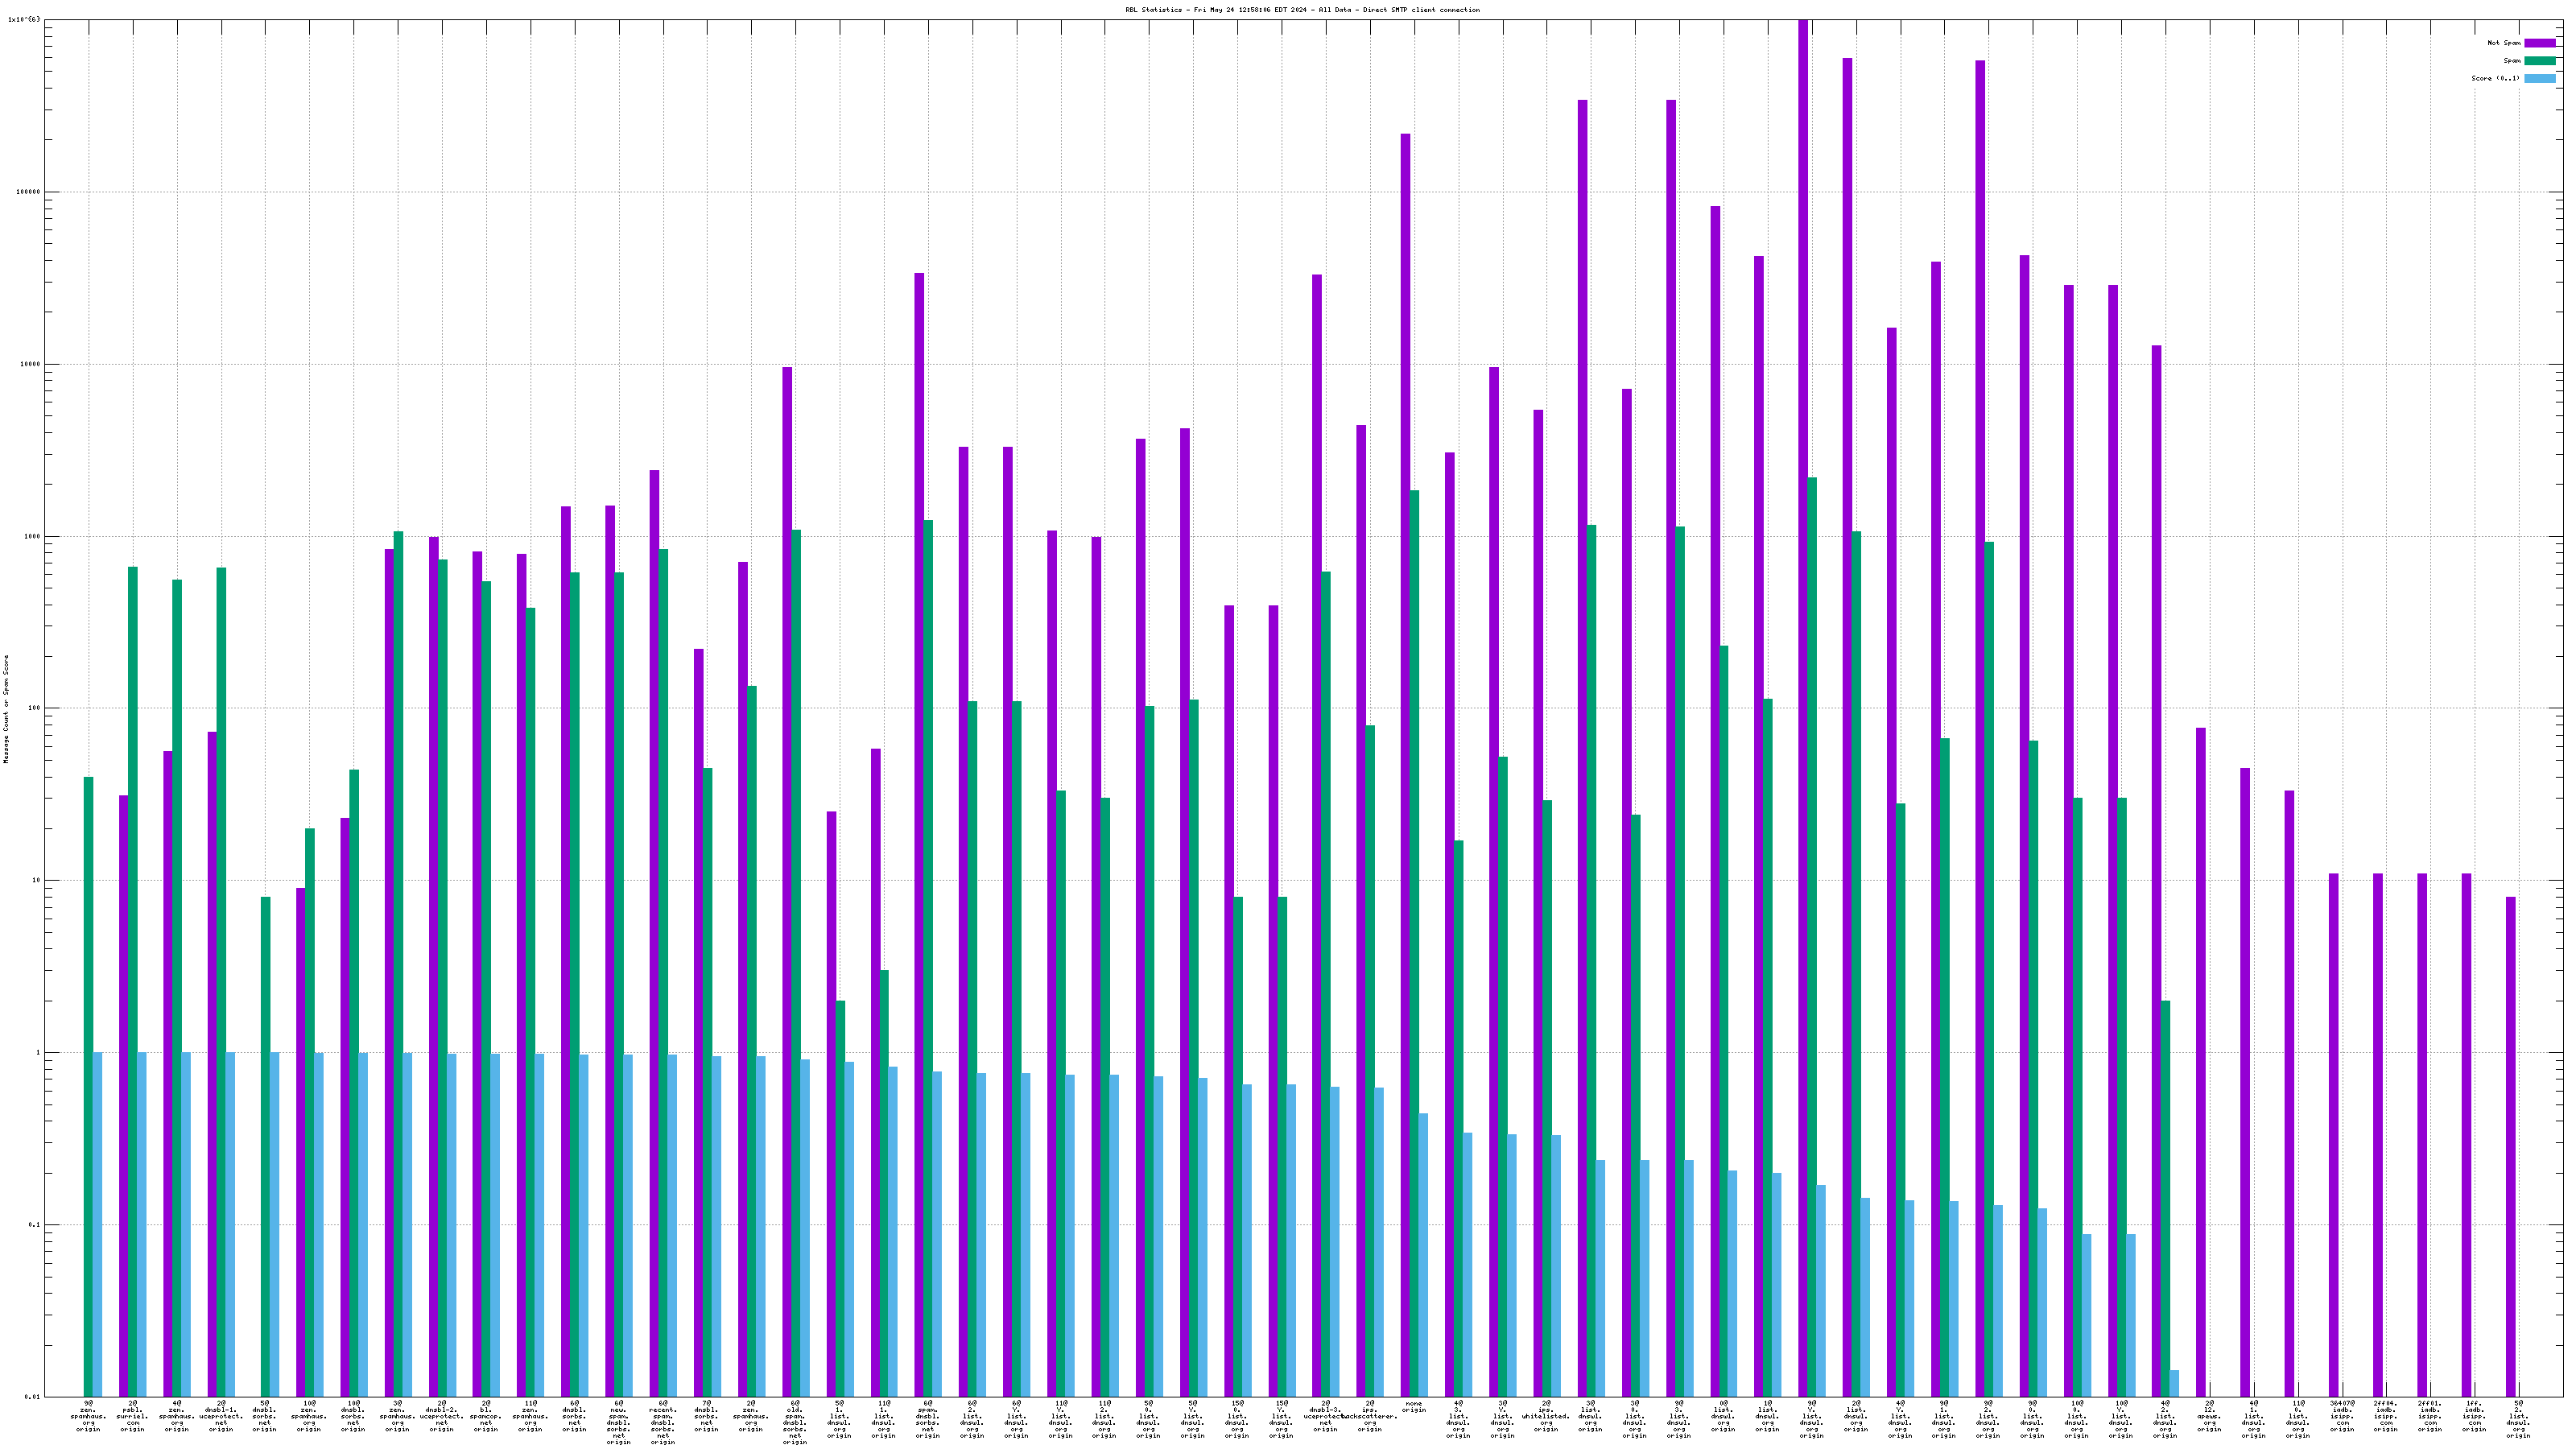Click the '36407@ iadb.isipp.com' x-axis label
The width and height of the screenshot is (2576, 1449).
pyautogui.click(x=2342, y=1416)
